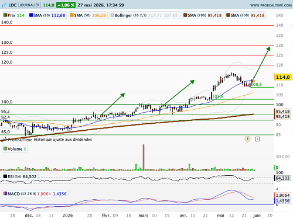Click the 85,0 support level label
Image resolution: width=293 pixels, height=219 pixels.
(x=5, y=132)
